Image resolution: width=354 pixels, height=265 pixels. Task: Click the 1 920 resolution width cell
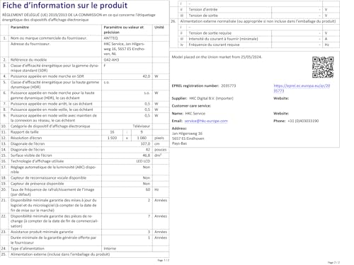point(112,138)
